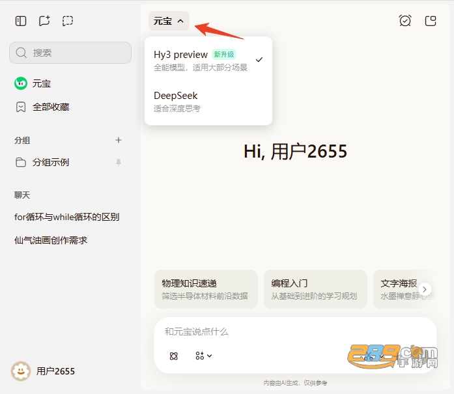Click the 物理知识速递 suggestion card
This screenshot has width=454, height=394.
[x=206, y=289]
